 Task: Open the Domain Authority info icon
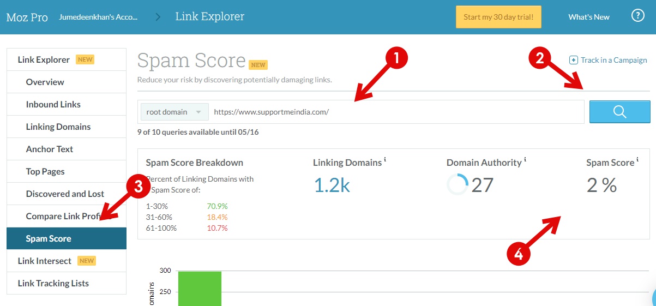pos(525,160)
